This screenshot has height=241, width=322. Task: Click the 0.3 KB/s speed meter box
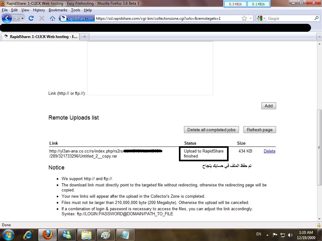(x=235, y=4)
